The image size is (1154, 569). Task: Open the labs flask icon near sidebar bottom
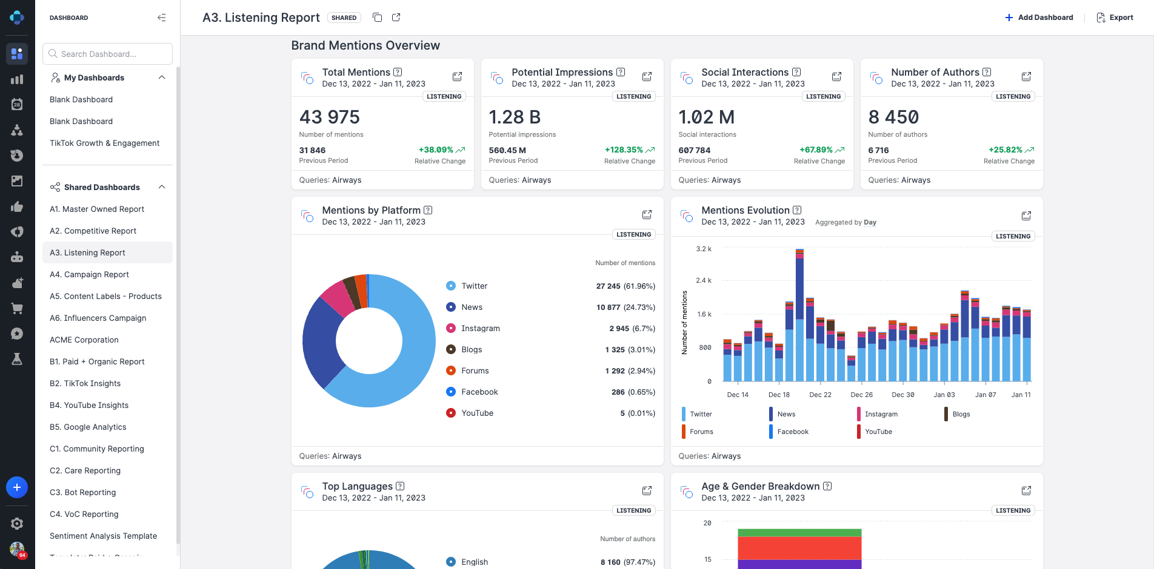pyautogui.click(x=18, y=359)
